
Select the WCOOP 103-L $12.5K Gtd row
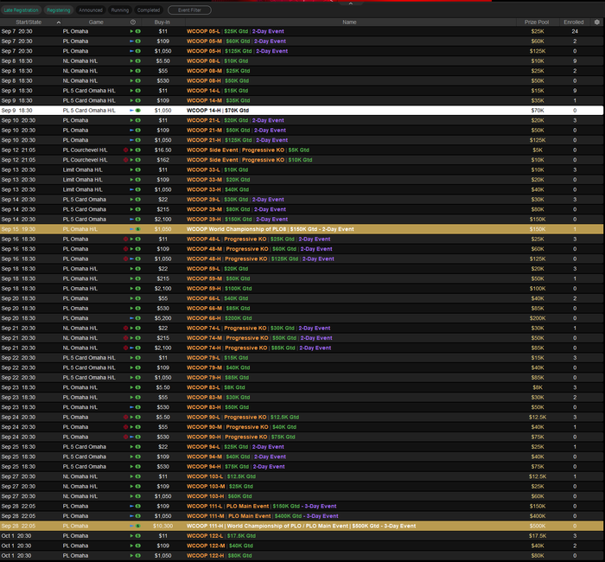pyautogui.click(x=302, y=476)
